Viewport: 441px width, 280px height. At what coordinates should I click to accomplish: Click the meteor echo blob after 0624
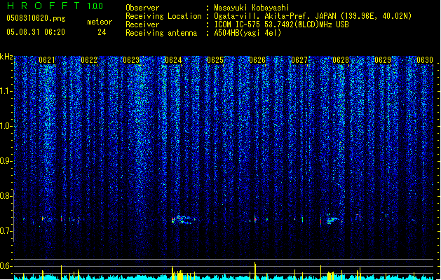pyautogui.click(x=183, y=220)
